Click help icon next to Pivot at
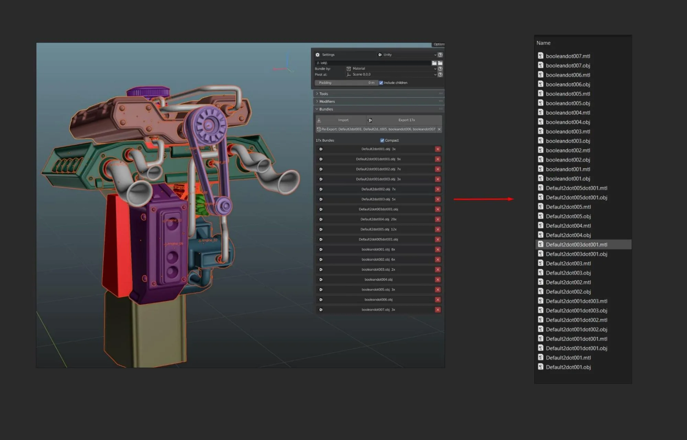The width and height of the screenshot is (687, 440). (440, 75)
